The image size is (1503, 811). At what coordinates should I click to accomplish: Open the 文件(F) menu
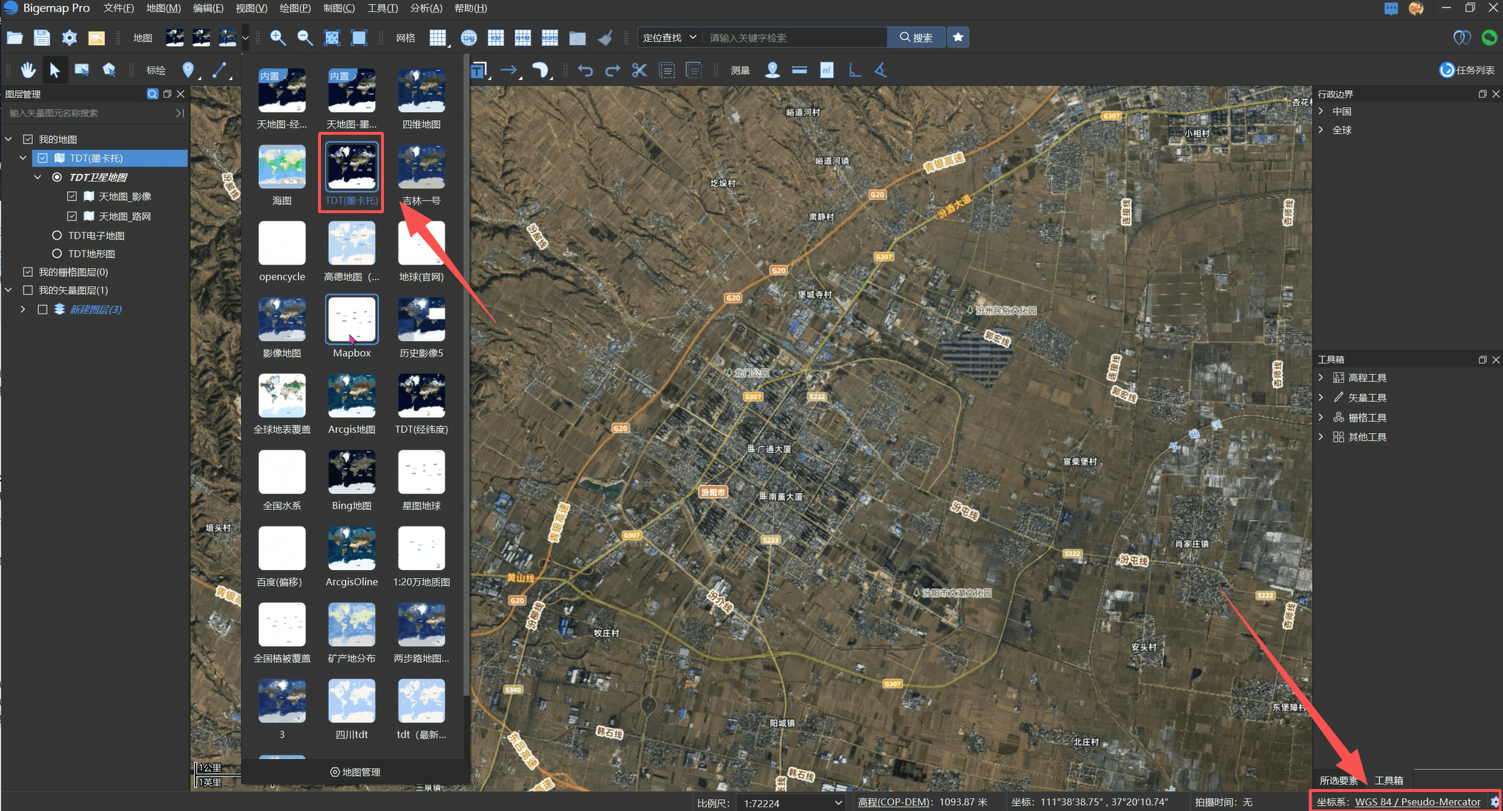pos(118,8)
